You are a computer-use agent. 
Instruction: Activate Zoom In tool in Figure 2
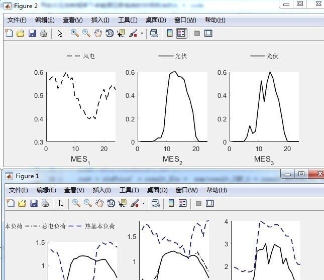click(74, 33)
